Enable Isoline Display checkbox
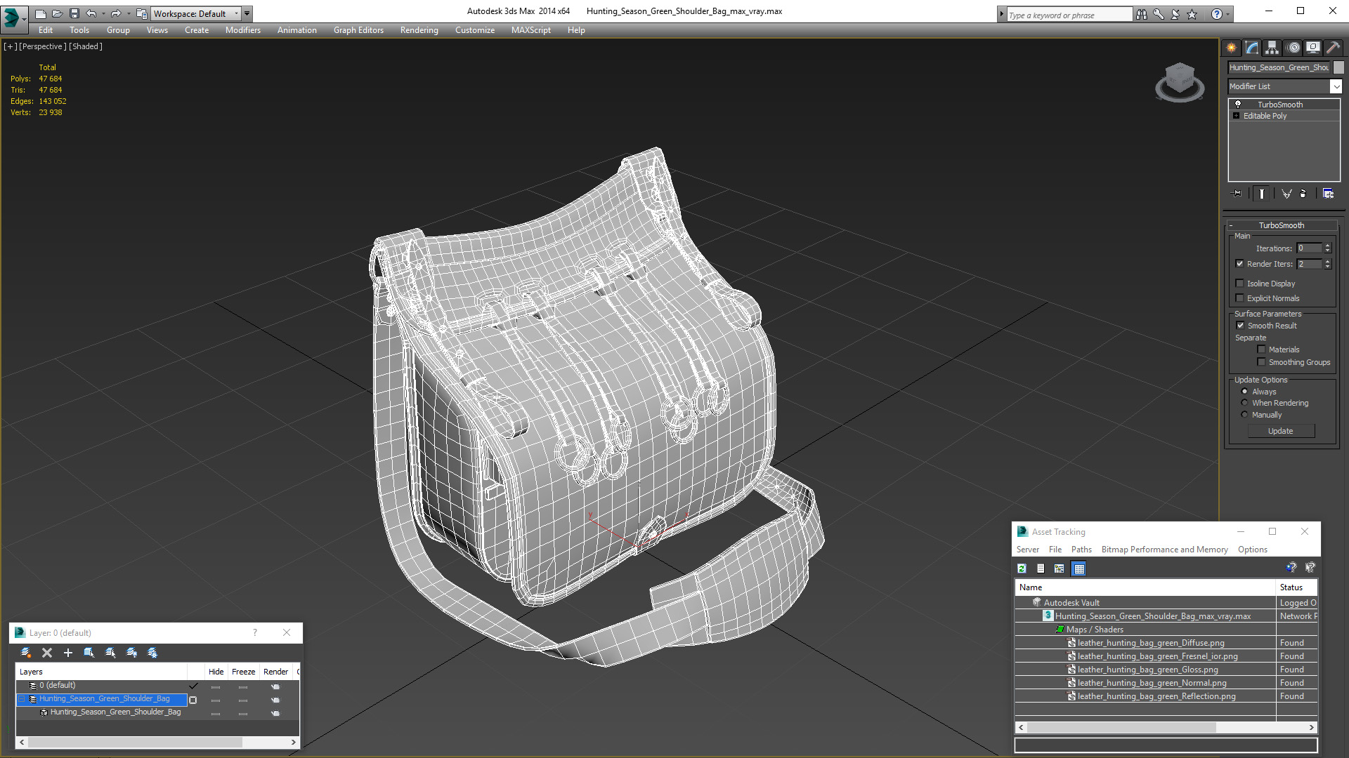Image resolution: width=1349 pixels, height=758 pixels. [x=1240, y=284]
